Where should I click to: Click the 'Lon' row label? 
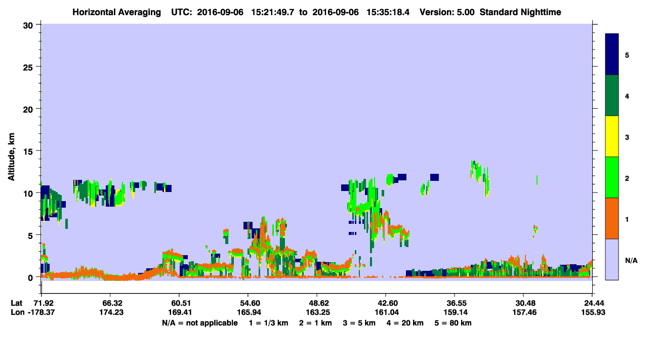pos(17,313)
